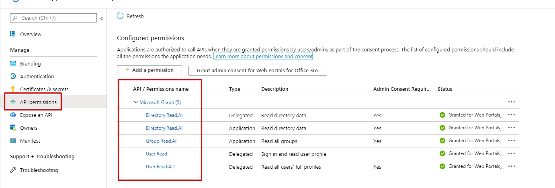Open ellipsis menu for application Directory.Read.All row
This screenshot has height=188, width=555.
[511, 128]
